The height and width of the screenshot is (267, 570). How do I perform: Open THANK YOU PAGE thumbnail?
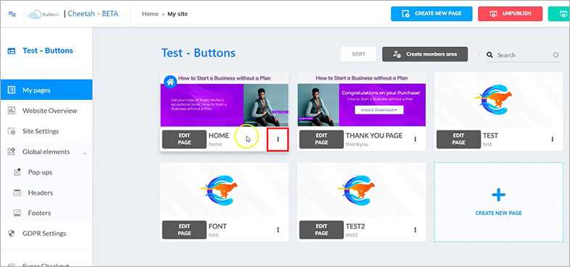[x=361, y=99]
